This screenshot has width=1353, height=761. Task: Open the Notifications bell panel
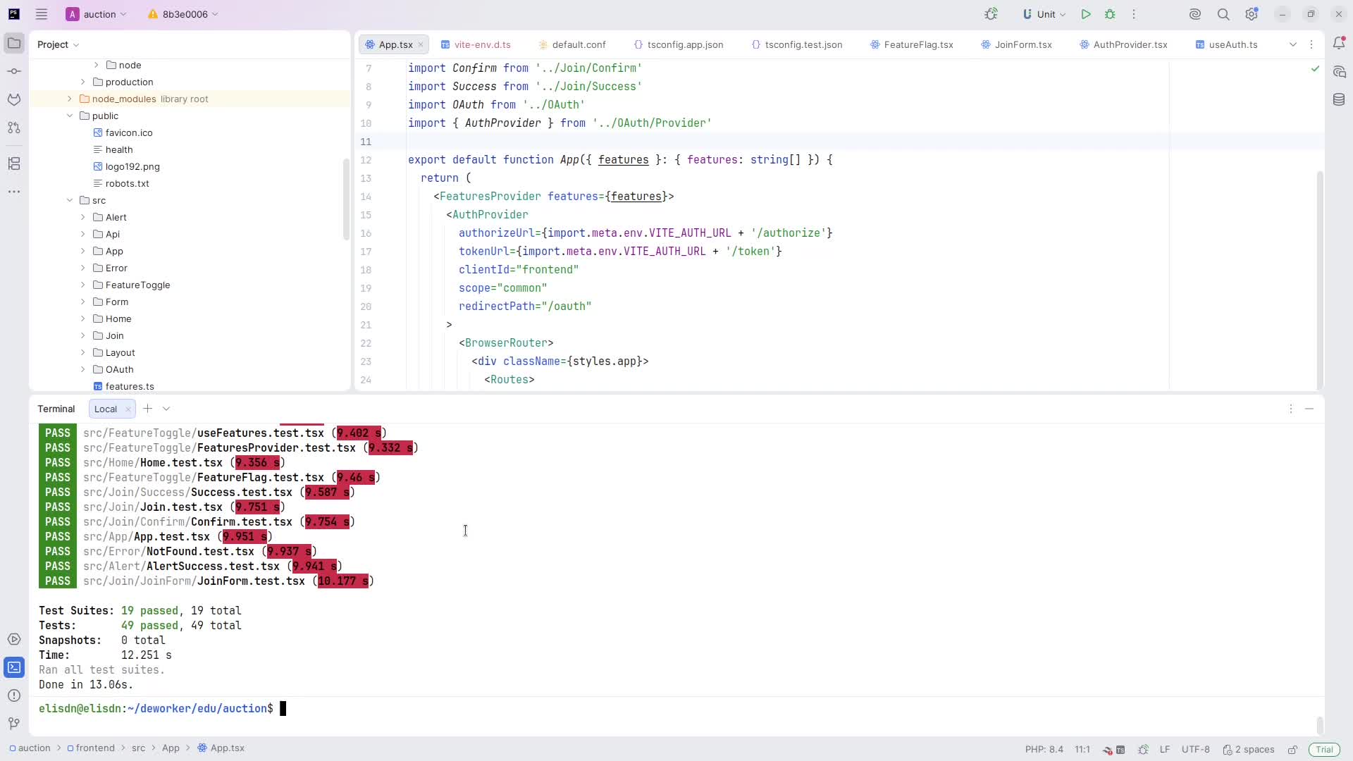click(x=1339, y=44)
